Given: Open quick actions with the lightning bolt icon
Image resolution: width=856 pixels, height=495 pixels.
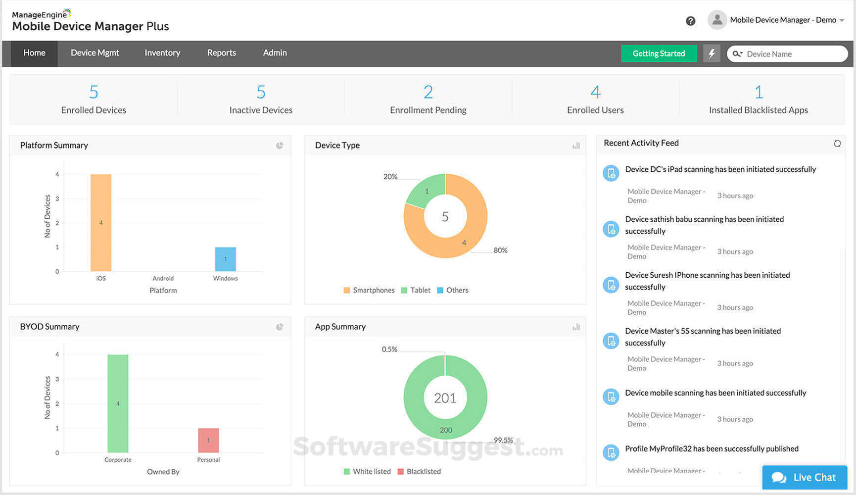Looking at the screenshot, I should pos(712,53).
